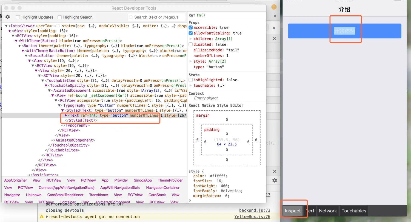
Task: Select the Styled(Text) opening tree row
Action: click(95, 110)
